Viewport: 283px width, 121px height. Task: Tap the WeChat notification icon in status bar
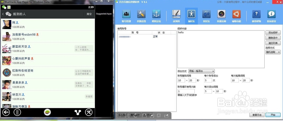tap(4, 7)
